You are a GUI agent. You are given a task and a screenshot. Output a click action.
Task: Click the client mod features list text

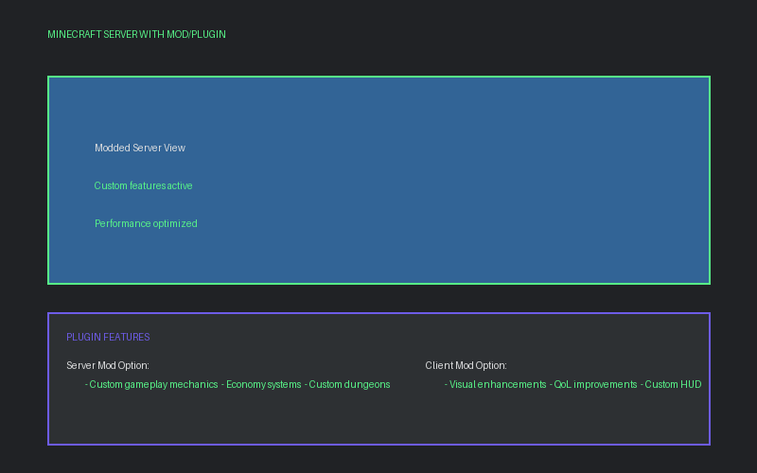573,384
